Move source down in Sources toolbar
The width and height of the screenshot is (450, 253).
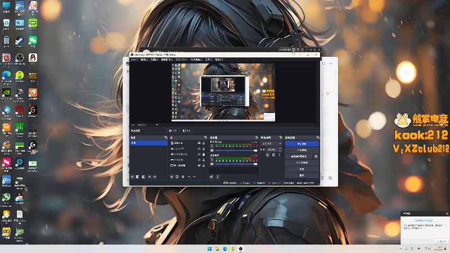[x=194, y=177]
